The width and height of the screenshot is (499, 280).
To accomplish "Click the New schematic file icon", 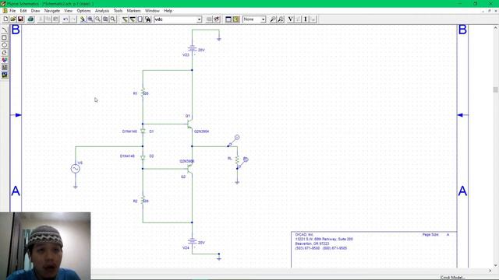I will point(5,19).
